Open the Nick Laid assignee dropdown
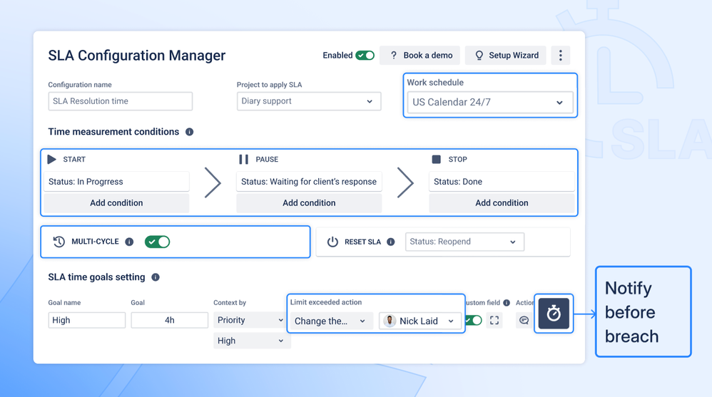Image resolution: width=712 pixels, height=397 pixels. click(420, 321)
